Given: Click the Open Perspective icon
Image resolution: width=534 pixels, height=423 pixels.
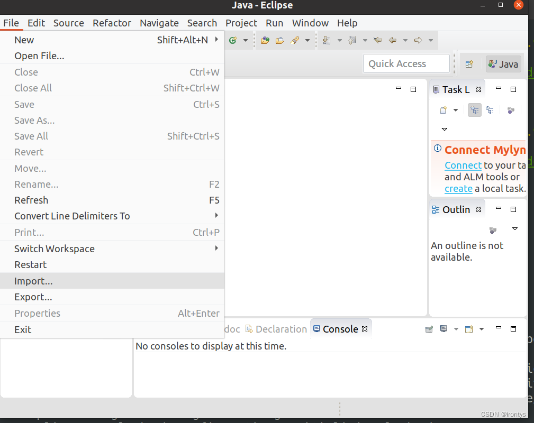Looking at the screenshot, I should (x=469, y=64).
